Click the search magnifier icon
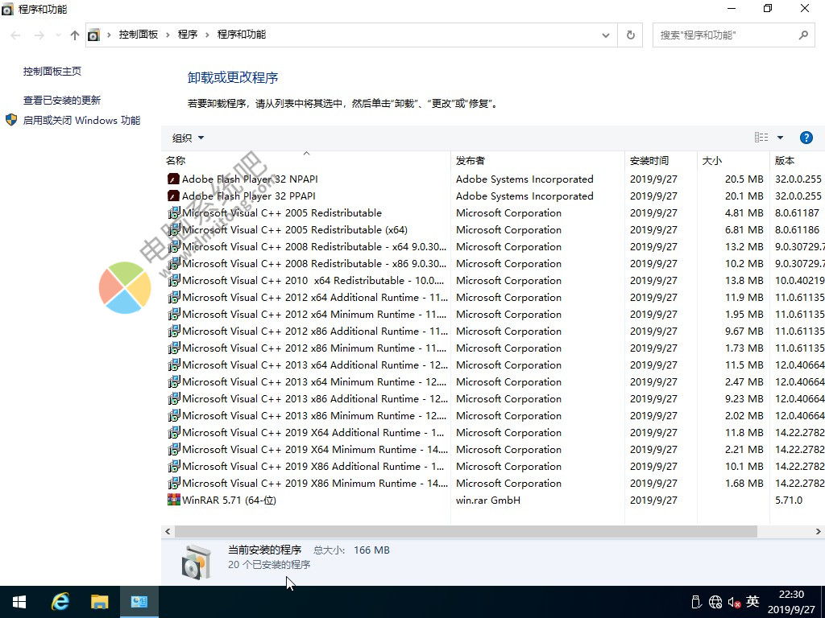This screenshot has height=618, width=825. [x=803, y=35]
